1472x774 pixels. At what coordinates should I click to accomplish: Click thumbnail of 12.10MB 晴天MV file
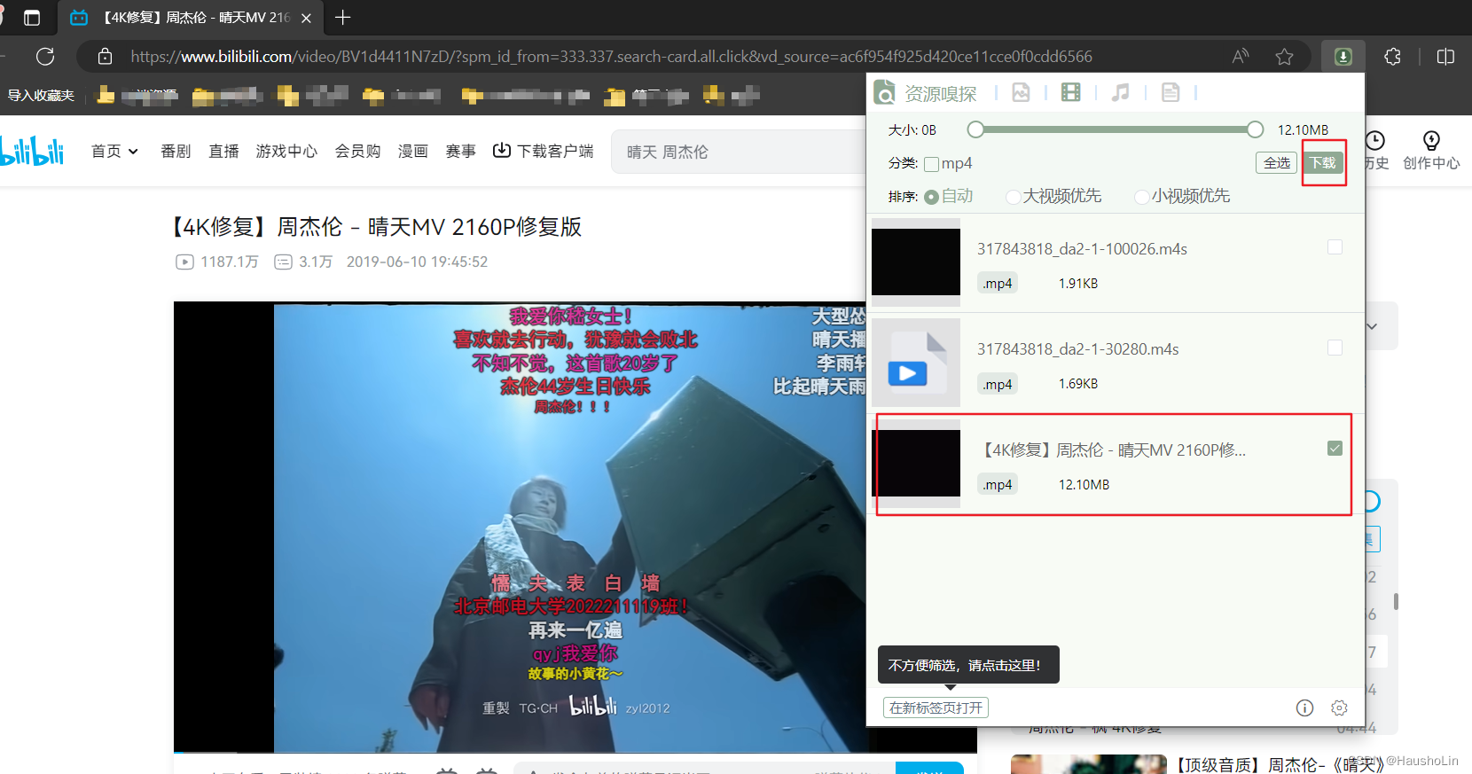pos(916,463)
